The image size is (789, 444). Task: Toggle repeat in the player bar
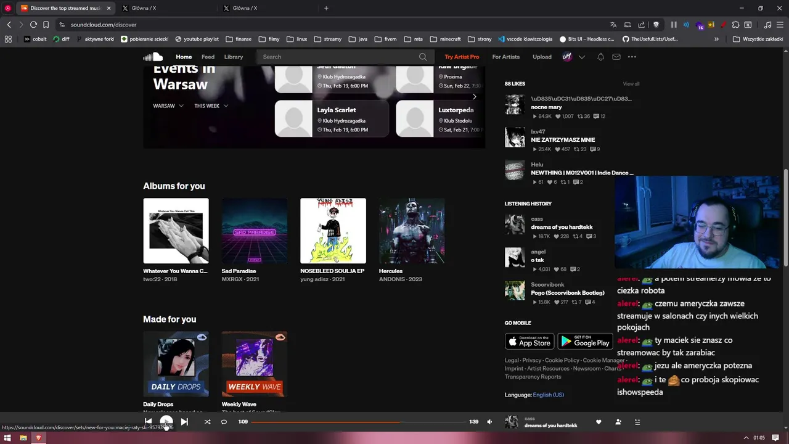(x=224, y=422)
